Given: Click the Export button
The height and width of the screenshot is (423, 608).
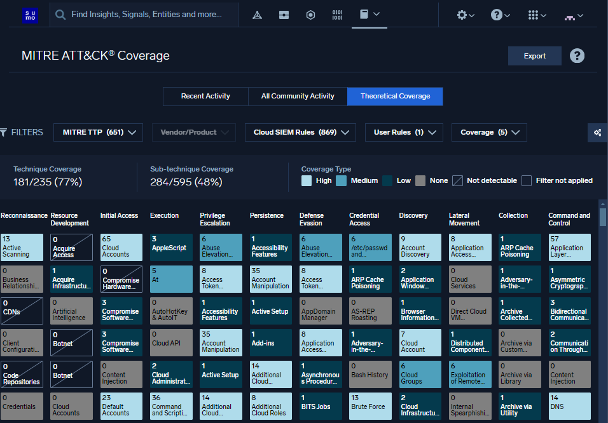Looking at the screenshot, I should tap(535, 56).
